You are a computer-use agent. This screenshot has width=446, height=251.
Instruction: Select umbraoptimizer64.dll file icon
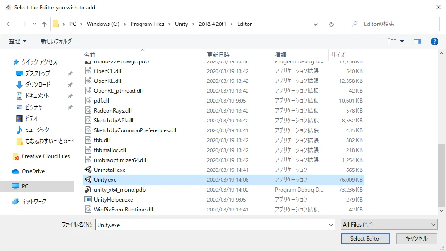88,160
